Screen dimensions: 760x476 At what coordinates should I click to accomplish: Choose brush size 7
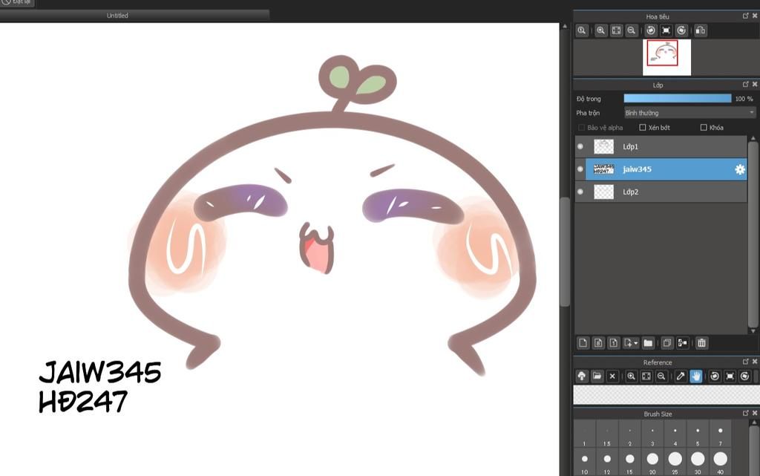[x=720, y=434]
